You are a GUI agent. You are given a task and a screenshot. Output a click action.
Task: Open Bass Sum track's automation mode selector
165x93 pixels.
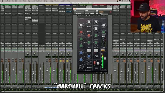point(28,48)
